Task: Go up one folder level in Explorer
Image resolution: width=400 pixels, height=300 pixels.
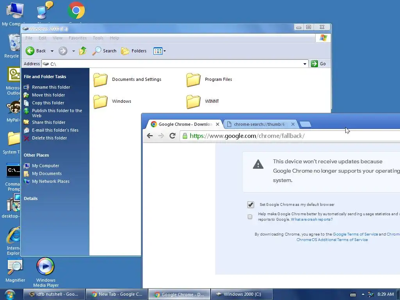Action: click(x=83, y=51)
